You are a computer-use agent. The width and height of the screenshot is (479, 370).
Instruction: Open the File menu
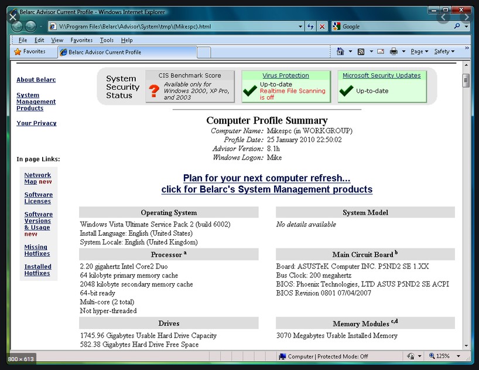point(23,40)
